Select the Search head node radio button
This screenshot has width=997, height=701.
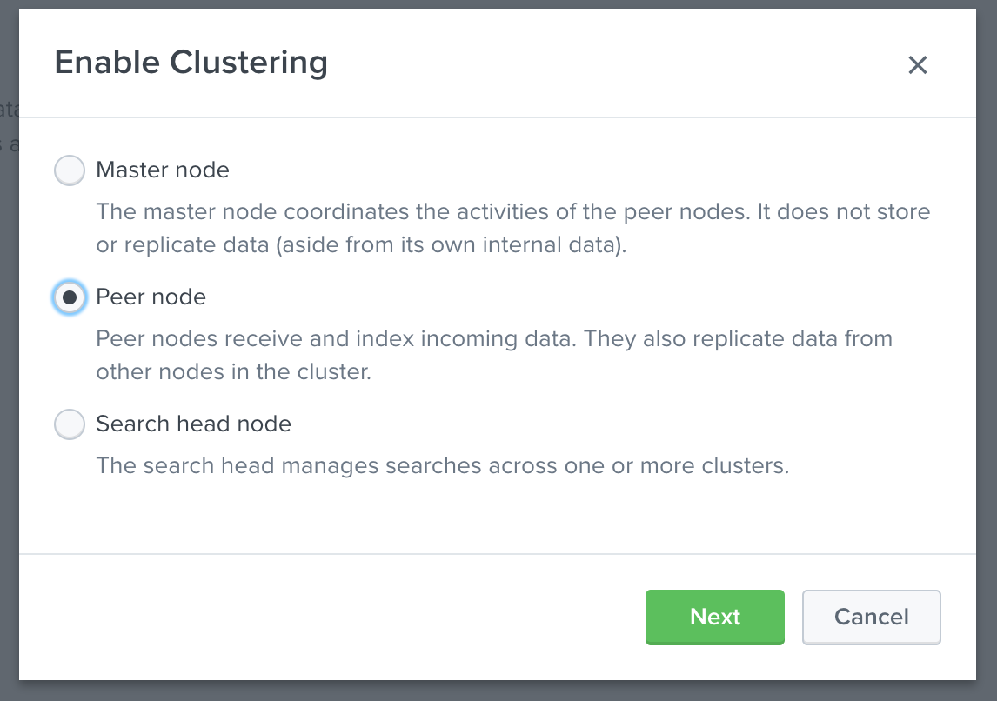click(x=70, y=424)
